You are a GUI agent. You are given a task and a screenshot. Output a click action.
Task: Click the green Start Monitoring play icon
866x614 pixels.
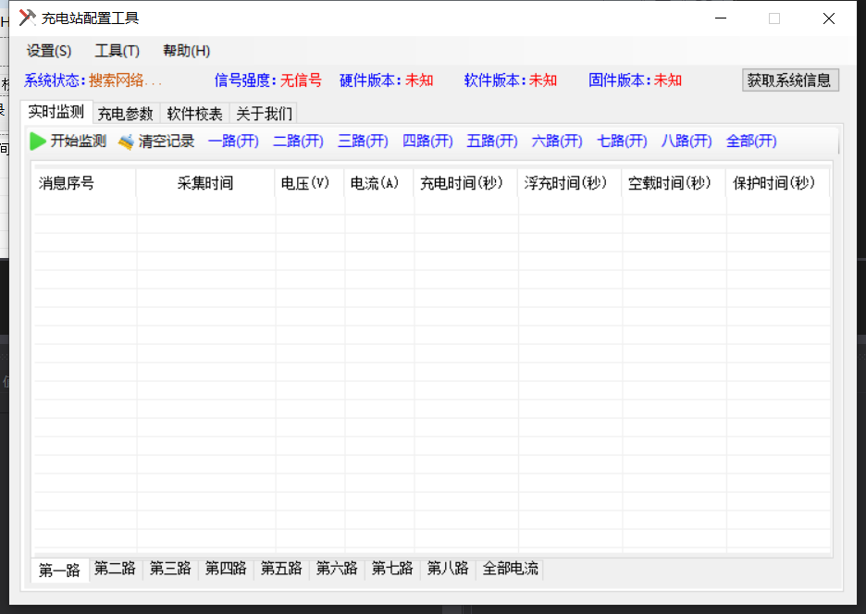[38, 141]
